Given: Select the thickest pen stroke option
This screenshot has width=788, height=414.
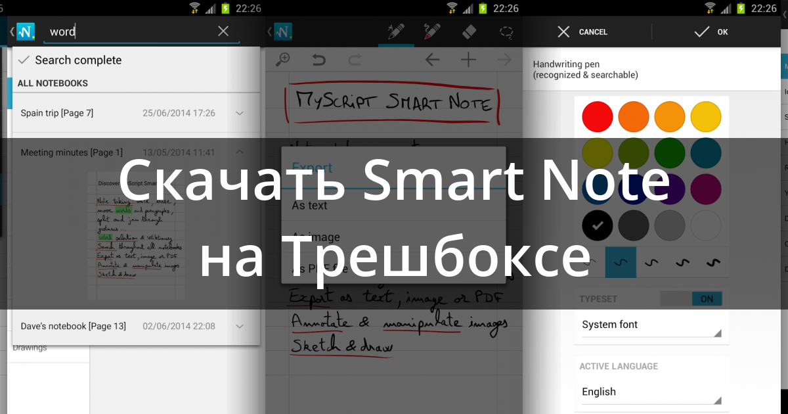Looking at the screenshot, I should (x=713, y=263).
